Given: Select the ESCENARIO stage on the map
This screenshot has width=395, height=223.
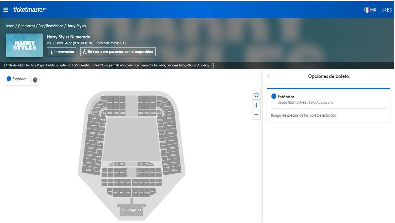Looking at the screenshot, I should 131,210.
